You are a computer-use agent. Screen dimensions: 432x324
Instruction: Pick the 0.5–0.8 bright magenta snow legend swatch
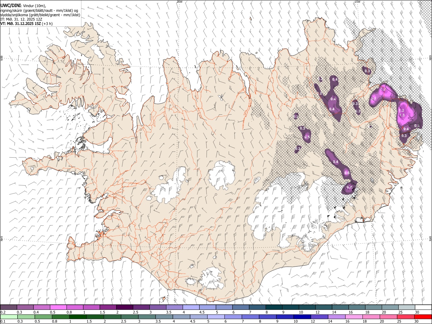(x=58, y=307)
